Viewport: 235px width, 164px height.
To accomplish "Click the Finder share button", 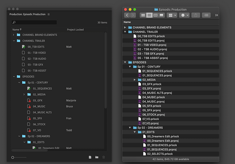I will 196,15.
